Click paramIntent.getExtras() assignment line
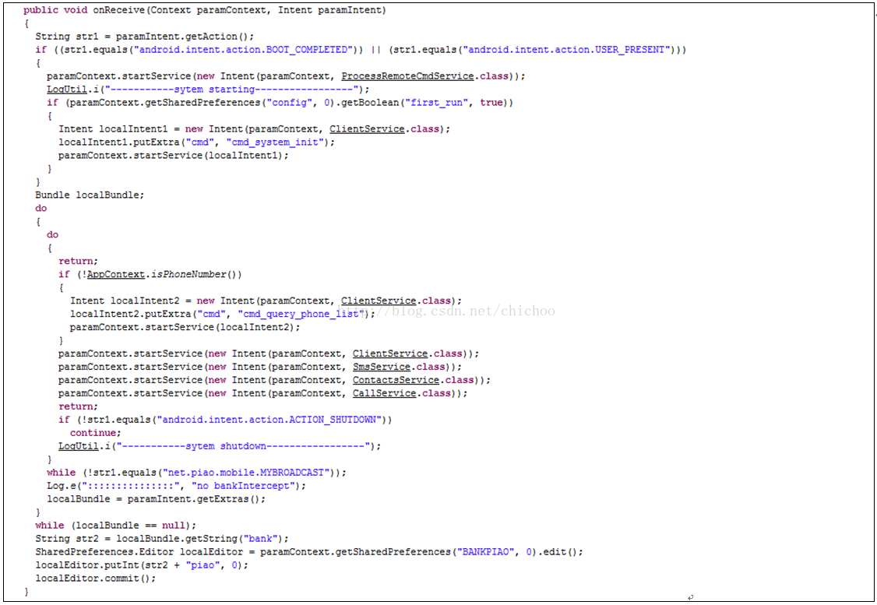The height and width of the screenshot is (605, 877). click(157, 499)
